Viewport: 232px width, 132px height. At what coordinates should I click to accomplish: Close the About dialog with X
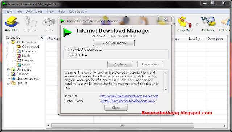click(x=165, y=20)
